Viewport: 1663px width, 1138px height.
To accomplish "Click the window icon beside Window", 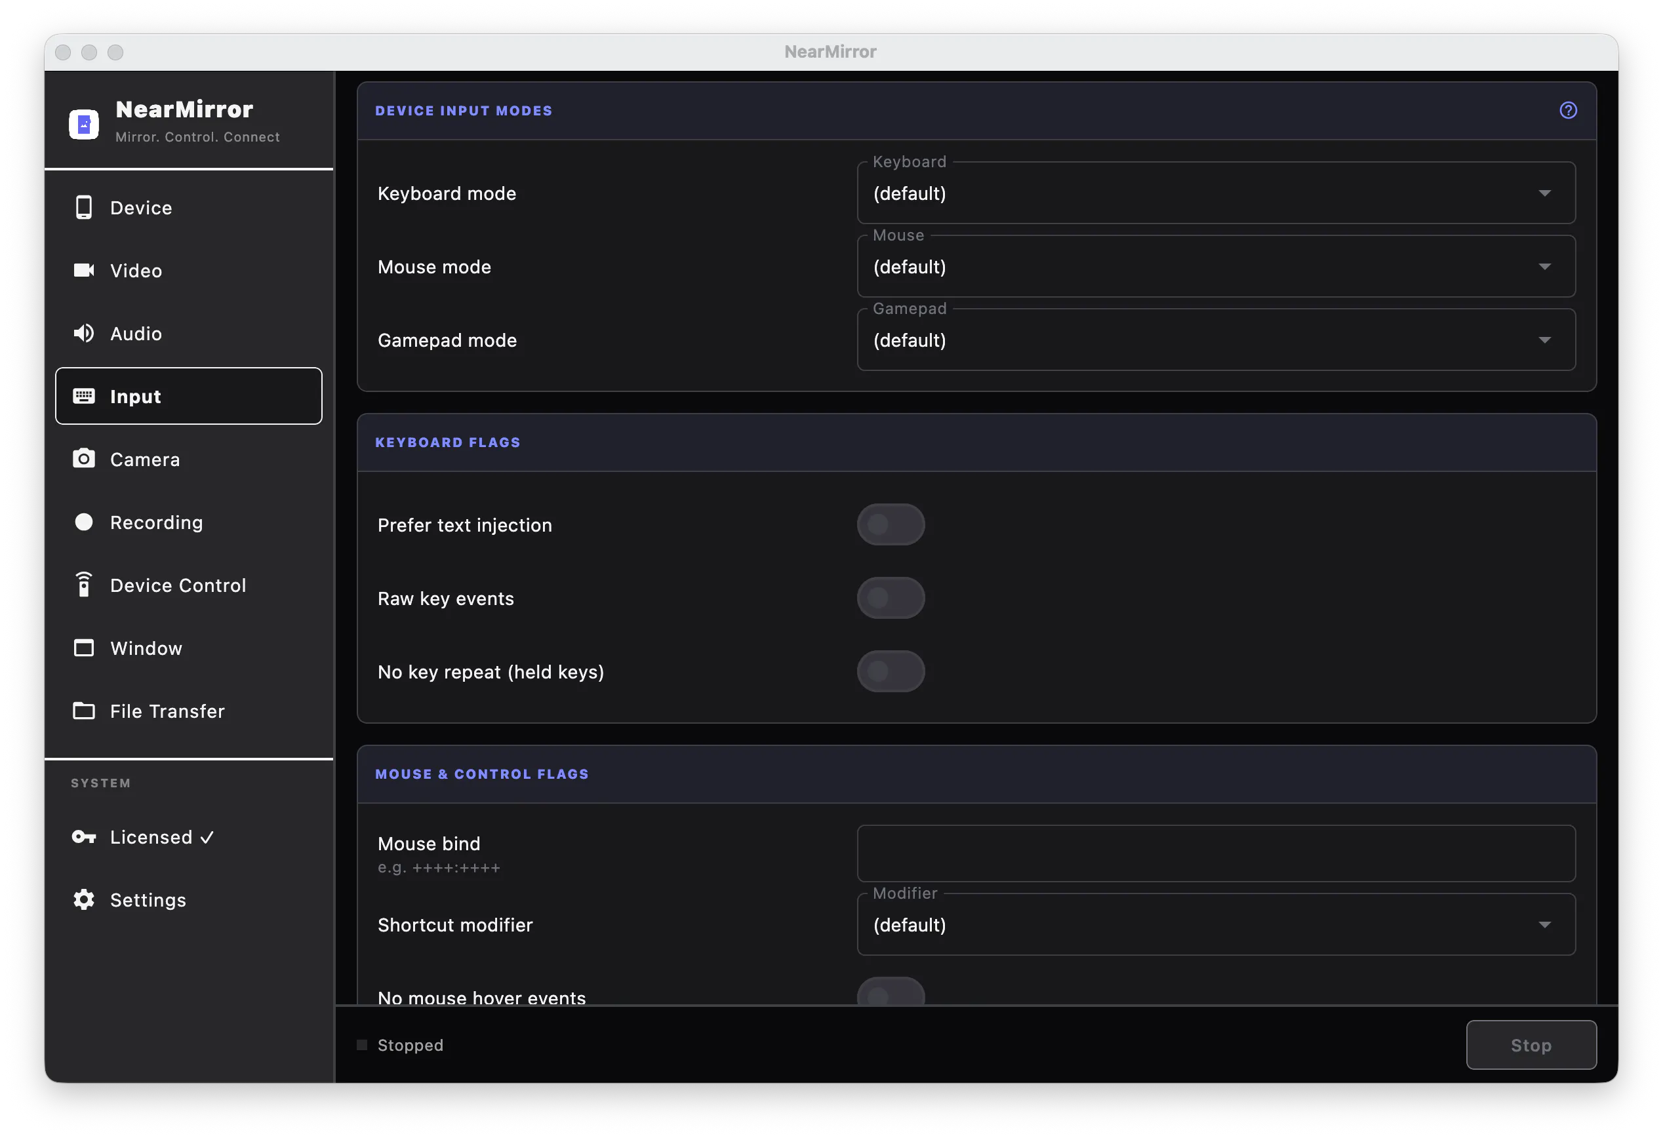I will [84, 648].
